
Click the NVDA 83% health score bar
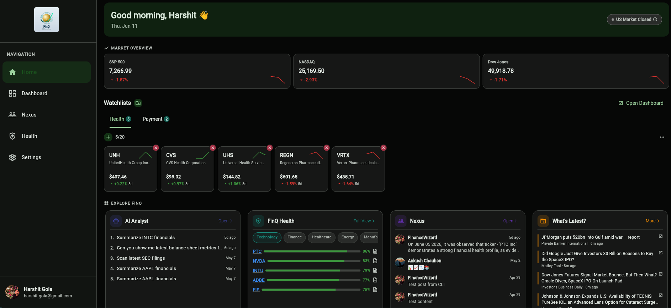[x=314, y=261]
